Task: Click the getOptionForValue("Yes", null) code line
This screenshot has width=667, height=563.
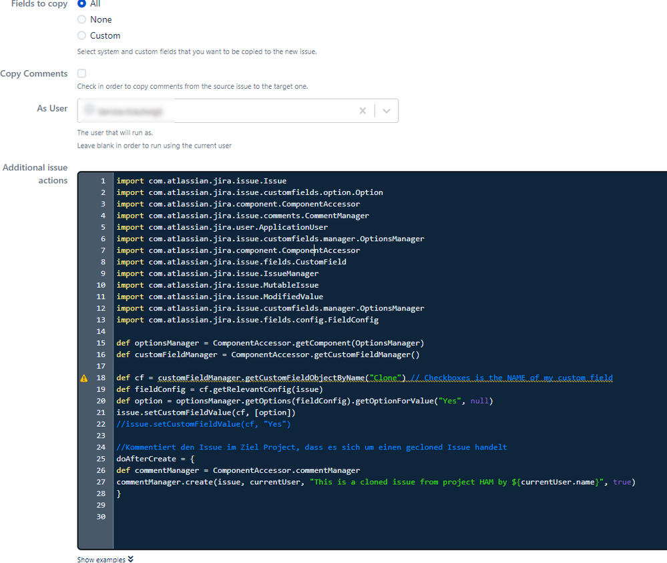Action: click(x=304, y=401)
